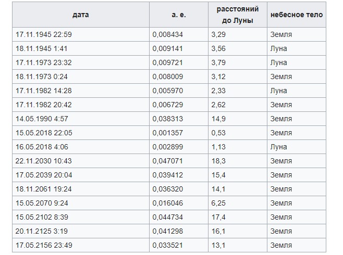This screenshot has width=343, height=255.
Task: Click the date 14.05.1990 4:57
Action: (x=42, y=119)
